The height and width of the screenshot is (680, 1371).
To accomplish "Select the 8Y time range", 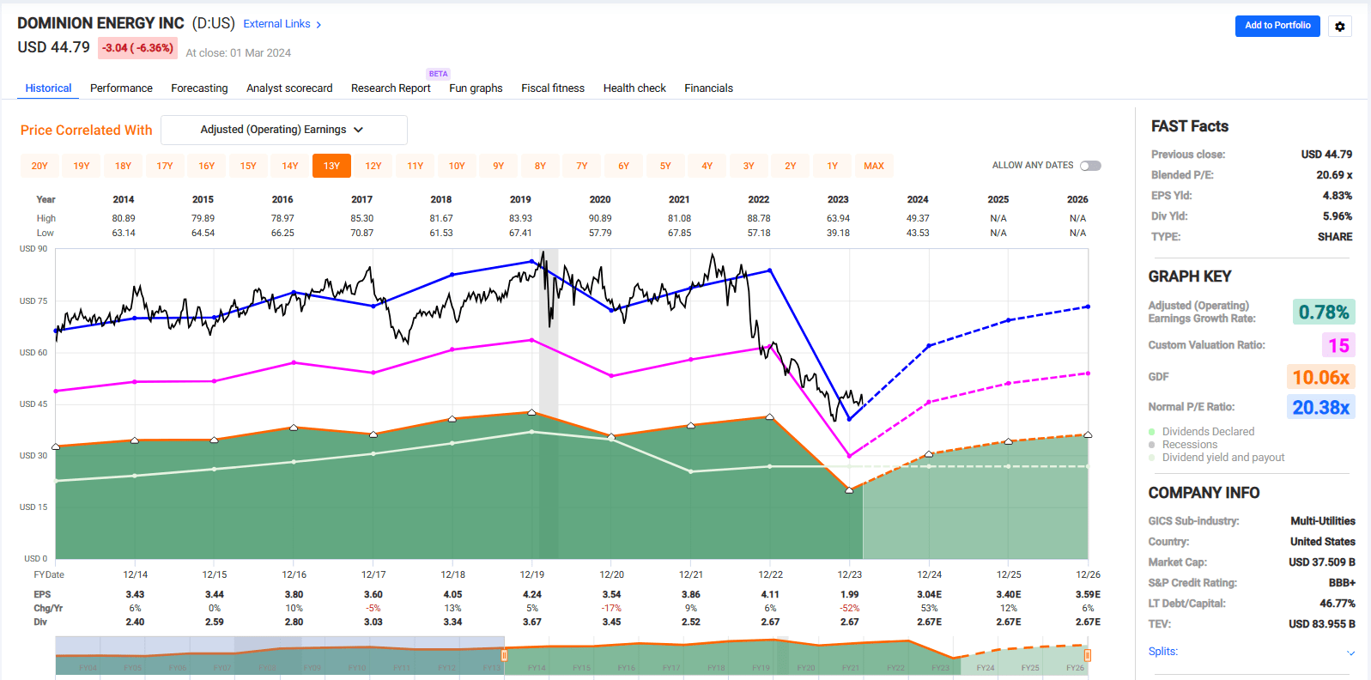I will point(540,166).
